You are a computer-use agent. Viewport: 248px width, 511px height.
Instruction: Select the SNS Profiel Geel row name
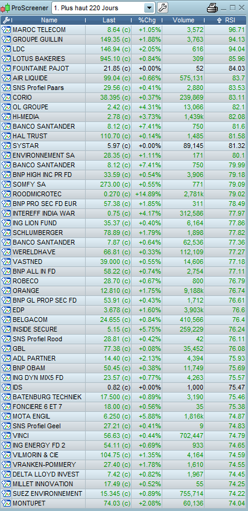coord(36,426)
